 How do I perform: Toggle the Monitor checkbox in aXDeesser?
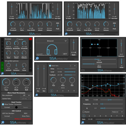(x=17, y=39)
